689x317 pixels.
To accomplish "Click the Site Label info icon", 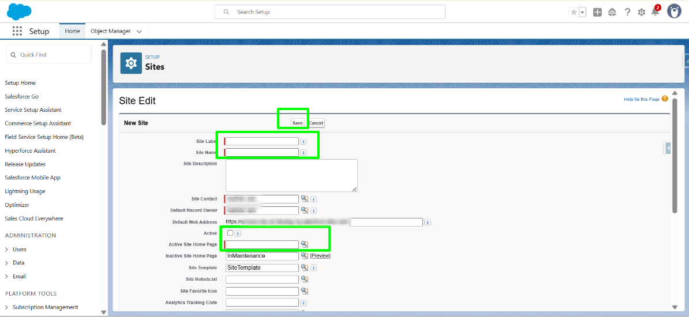I will pyautogui.click(x=304, y=141).
